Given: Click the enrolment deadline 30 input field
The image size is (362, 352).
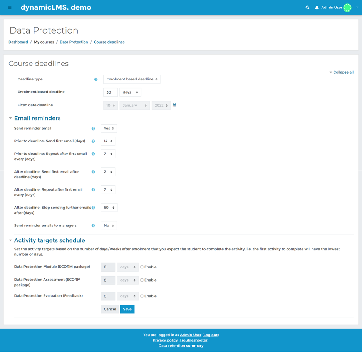Looking at the screenshot, I should point(111,92).
